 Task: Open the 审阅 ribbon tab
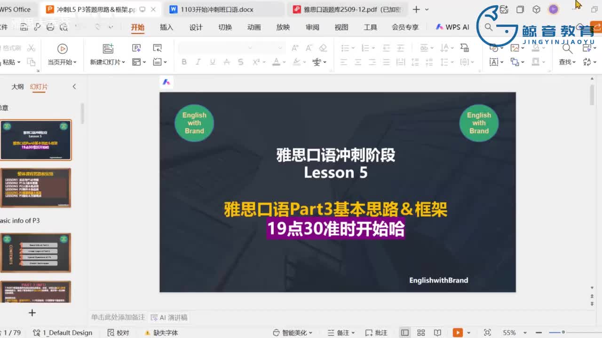312,27
